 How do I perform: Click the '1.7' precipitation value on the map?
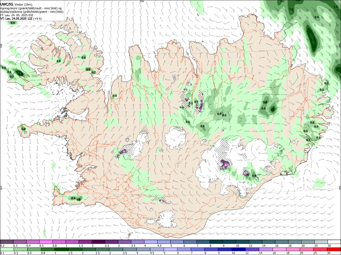(313, 40)
